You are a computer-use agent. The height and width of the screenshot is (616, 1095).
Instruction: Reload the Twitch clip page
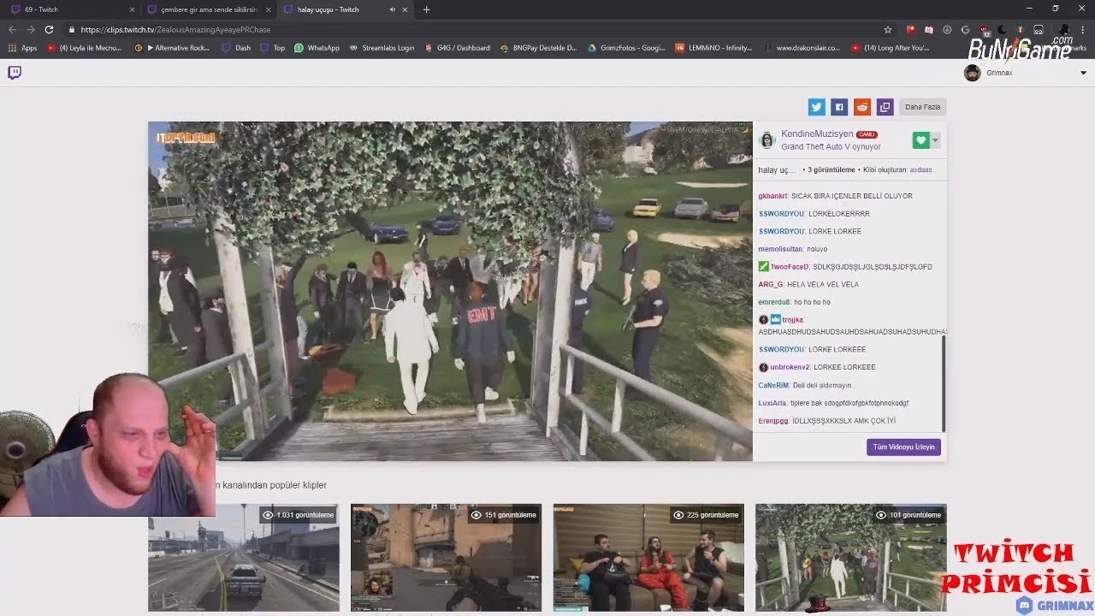[x=49, y=29]
